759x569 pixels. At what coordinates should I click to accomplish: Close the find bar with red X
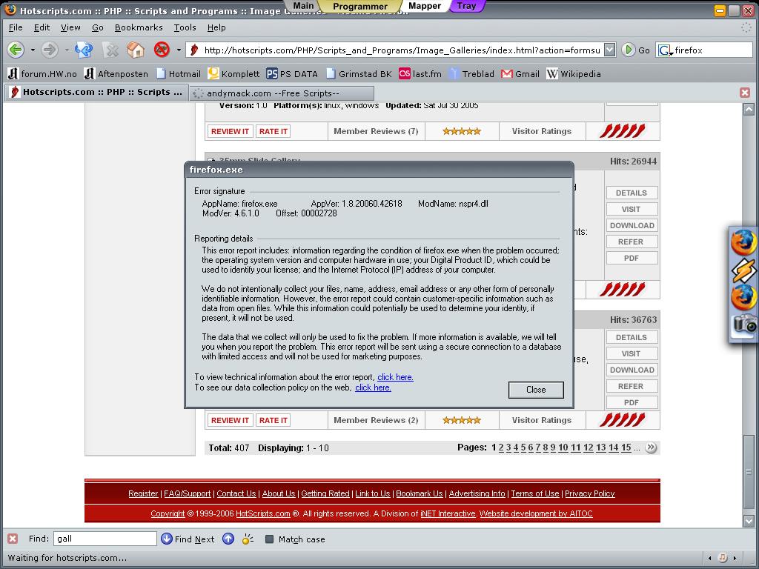pos(13,539)
